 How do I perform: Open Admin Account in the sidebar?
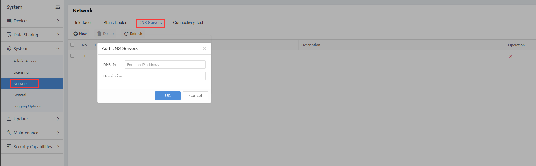pyautogui.click(x=26, y=61)
